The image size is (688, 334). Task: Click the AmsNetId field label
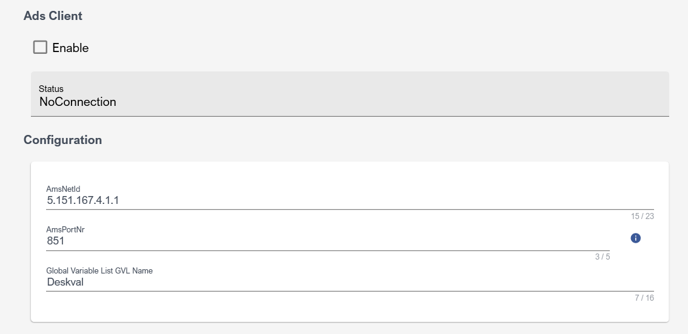[x=64, y=189]
